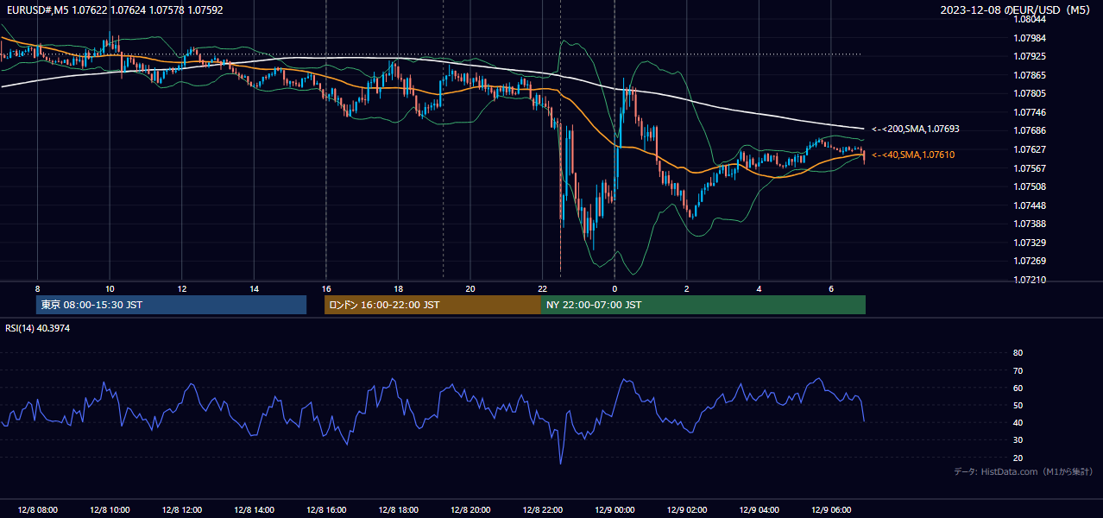The height and width of the screenshot is (518, 1103).
Task: Click hour label 12 under price chart
Action: pos(182,288)
